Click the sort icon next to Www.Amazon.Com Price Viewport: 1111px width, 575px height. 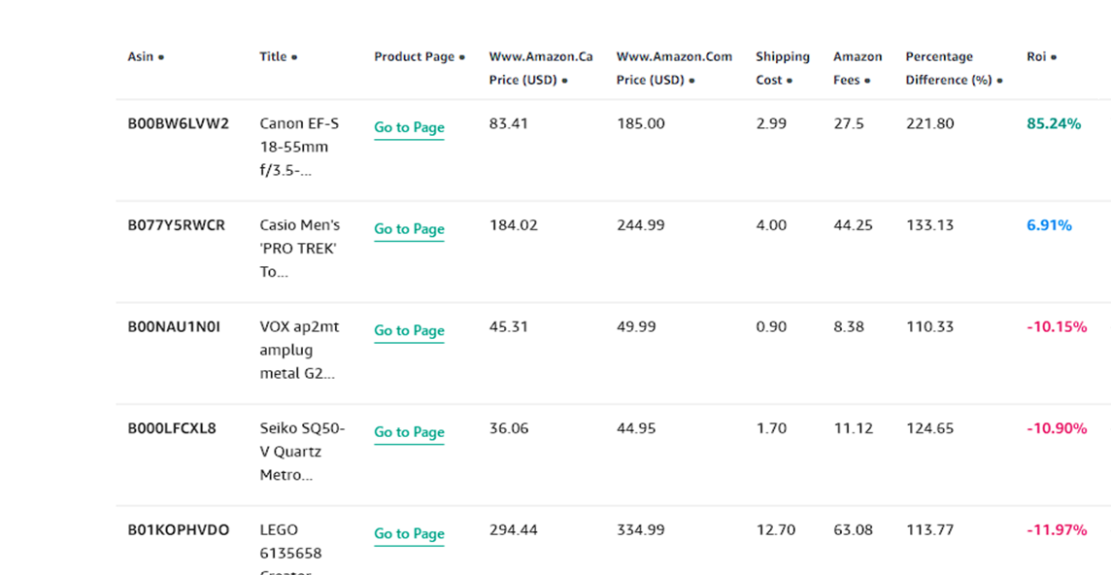(x=691, y=80)
